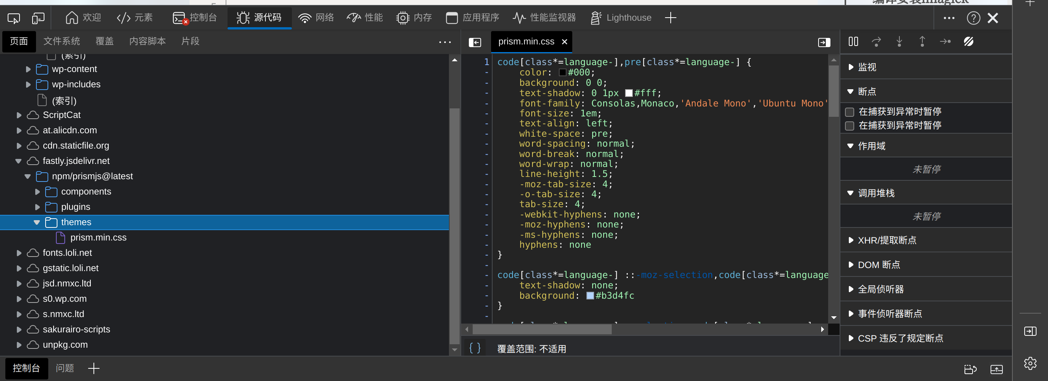
Task: Click the step over icon
Action: (x=876, y=41)
